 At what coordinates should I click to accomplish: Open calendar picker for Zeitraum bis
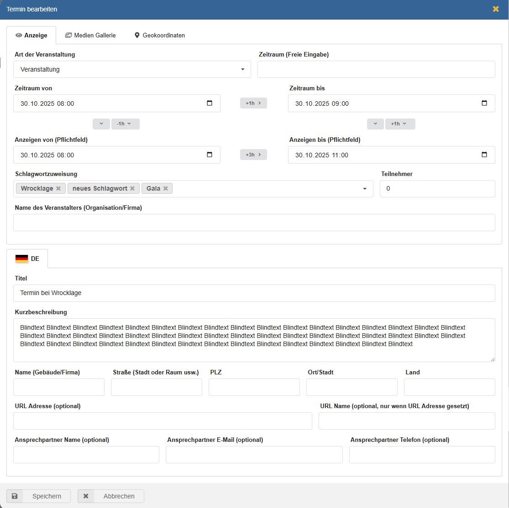(x=484, y=103)
